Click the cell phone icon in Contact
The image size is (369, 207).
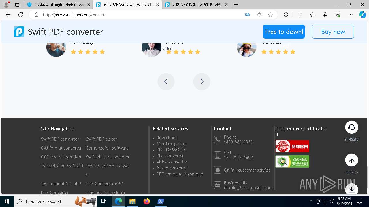218,155
